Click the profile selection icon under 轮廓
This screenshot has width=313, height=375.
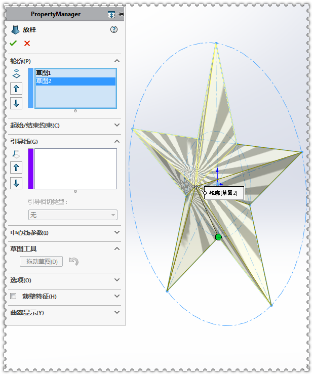tap(16, 74)
